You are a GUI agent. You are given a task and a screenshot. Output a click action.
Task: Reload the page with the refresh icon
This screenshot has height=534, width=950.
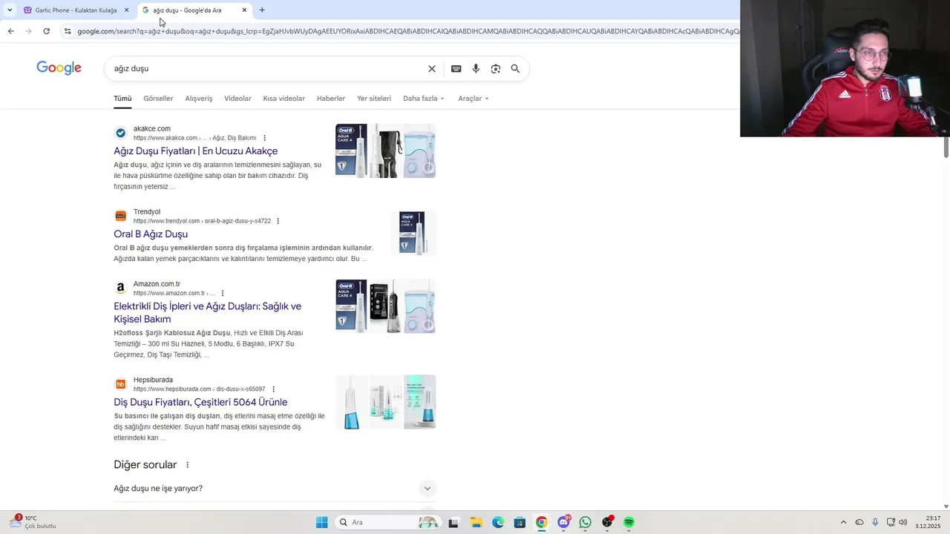(x=46, y=31)
